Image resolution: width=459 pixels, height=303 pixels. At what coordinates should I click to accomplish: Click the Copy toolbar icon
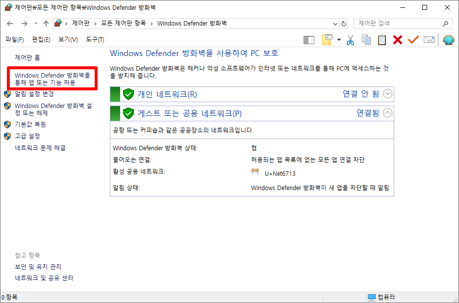point(366,40)
